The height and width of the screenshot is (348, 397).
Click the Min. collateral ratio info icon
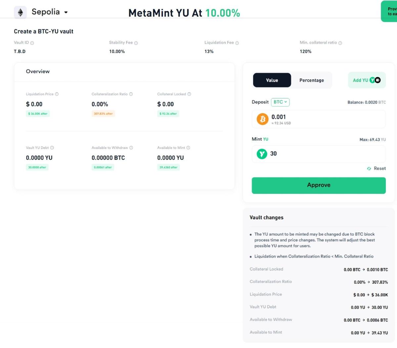(340, 43)
